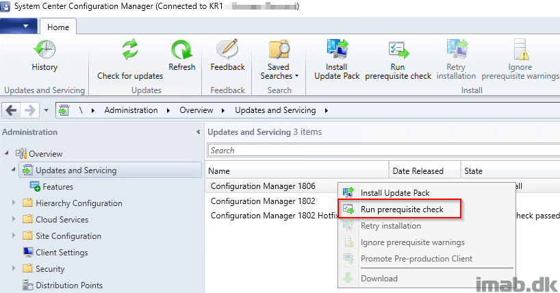Open the Feedback ribbon icon
This screenshot has width=560, height=293.
pyautogui.click(x=227, y=49)
